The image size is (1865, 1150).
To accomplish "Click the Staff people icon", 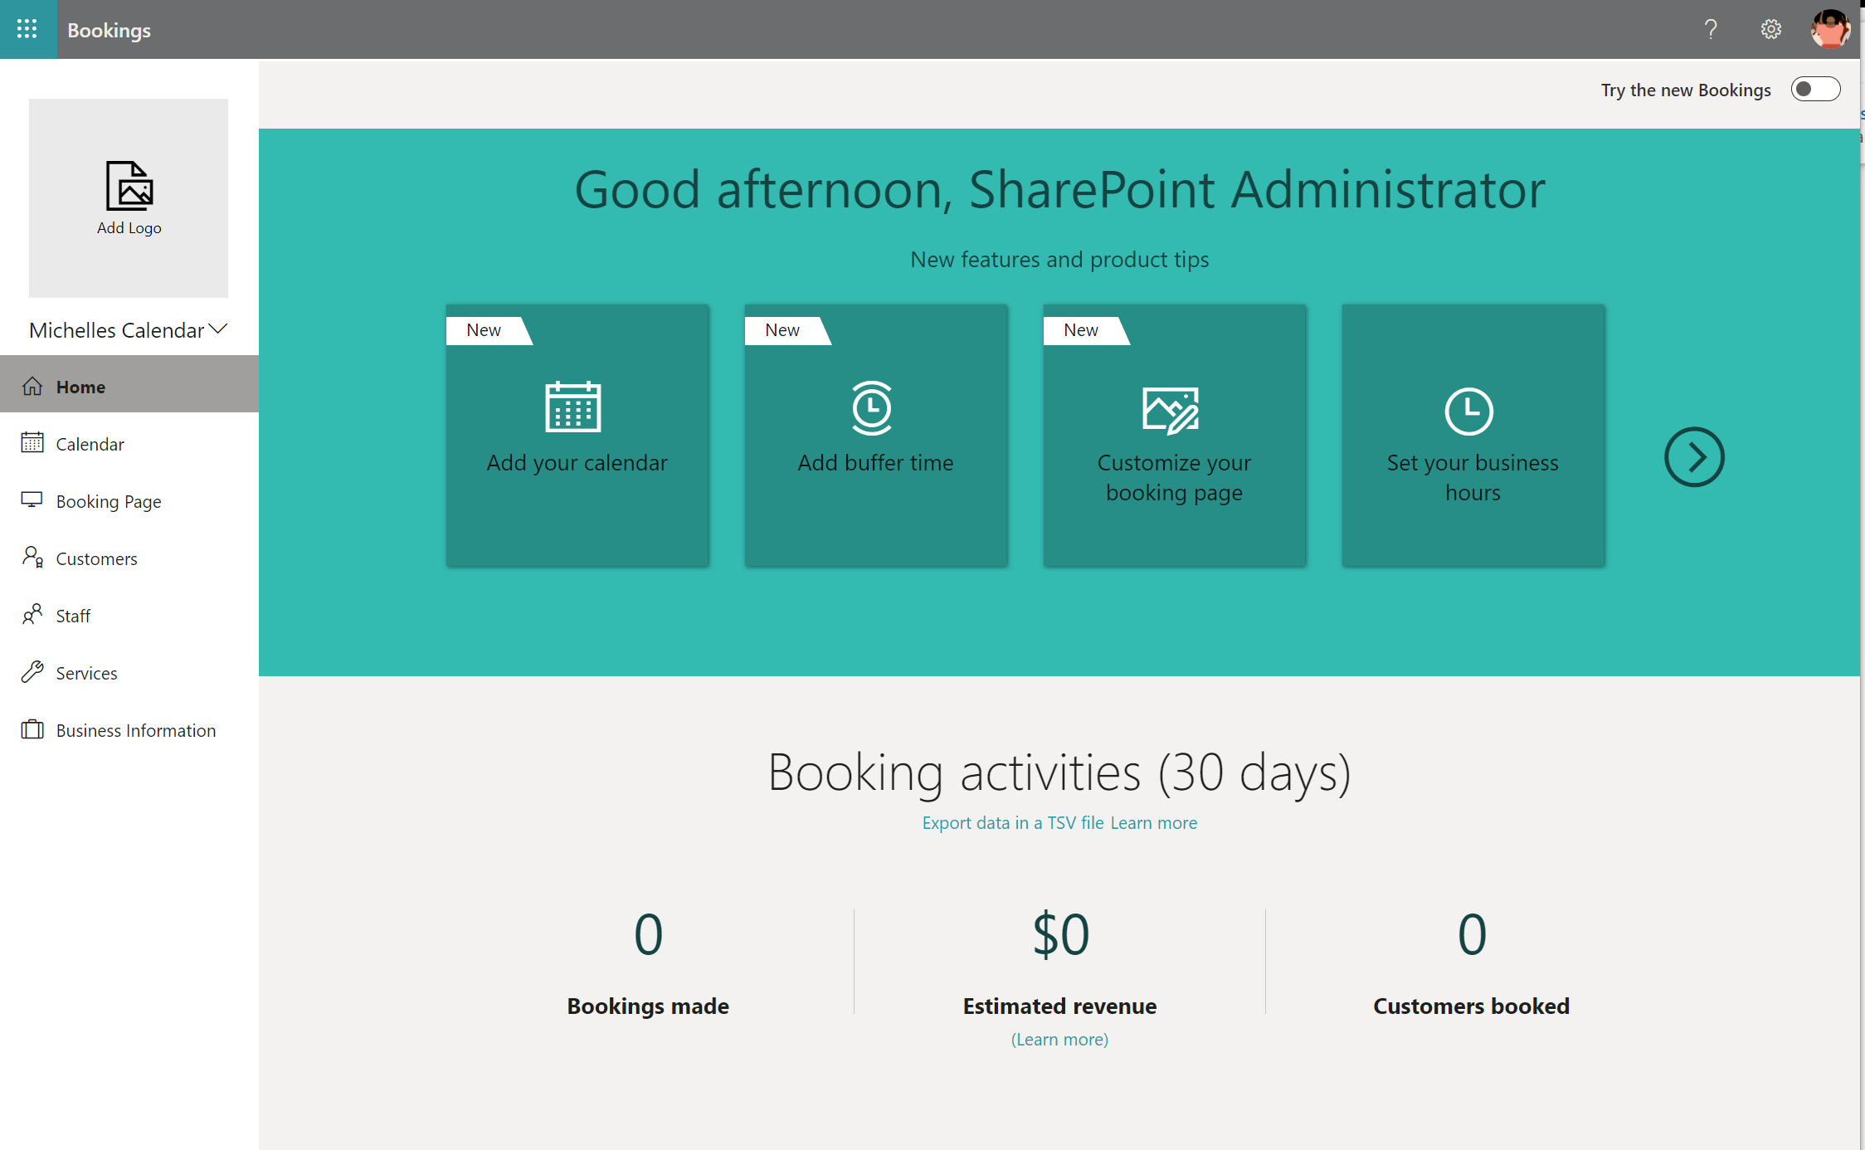I will pyautogui.click(x=32, y=614).
